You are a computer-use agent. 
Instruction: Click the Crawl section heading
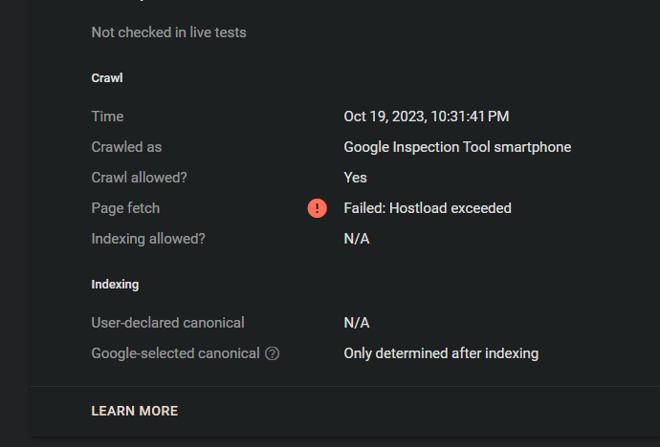pos(107,78)
